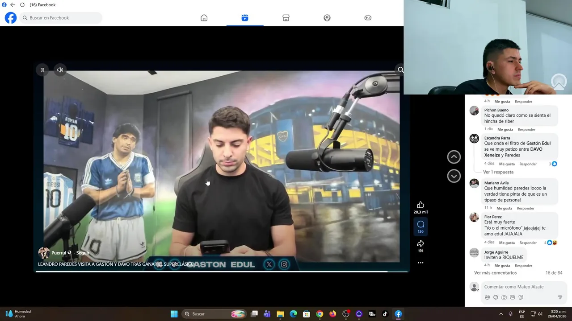
Task: Open the reel three-dots options menu
Action: point(421,263)
